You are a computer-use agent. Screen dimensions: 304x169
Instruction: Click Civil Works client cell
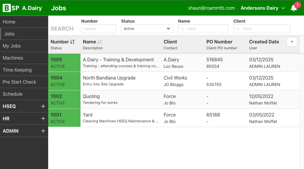(175, 78)
